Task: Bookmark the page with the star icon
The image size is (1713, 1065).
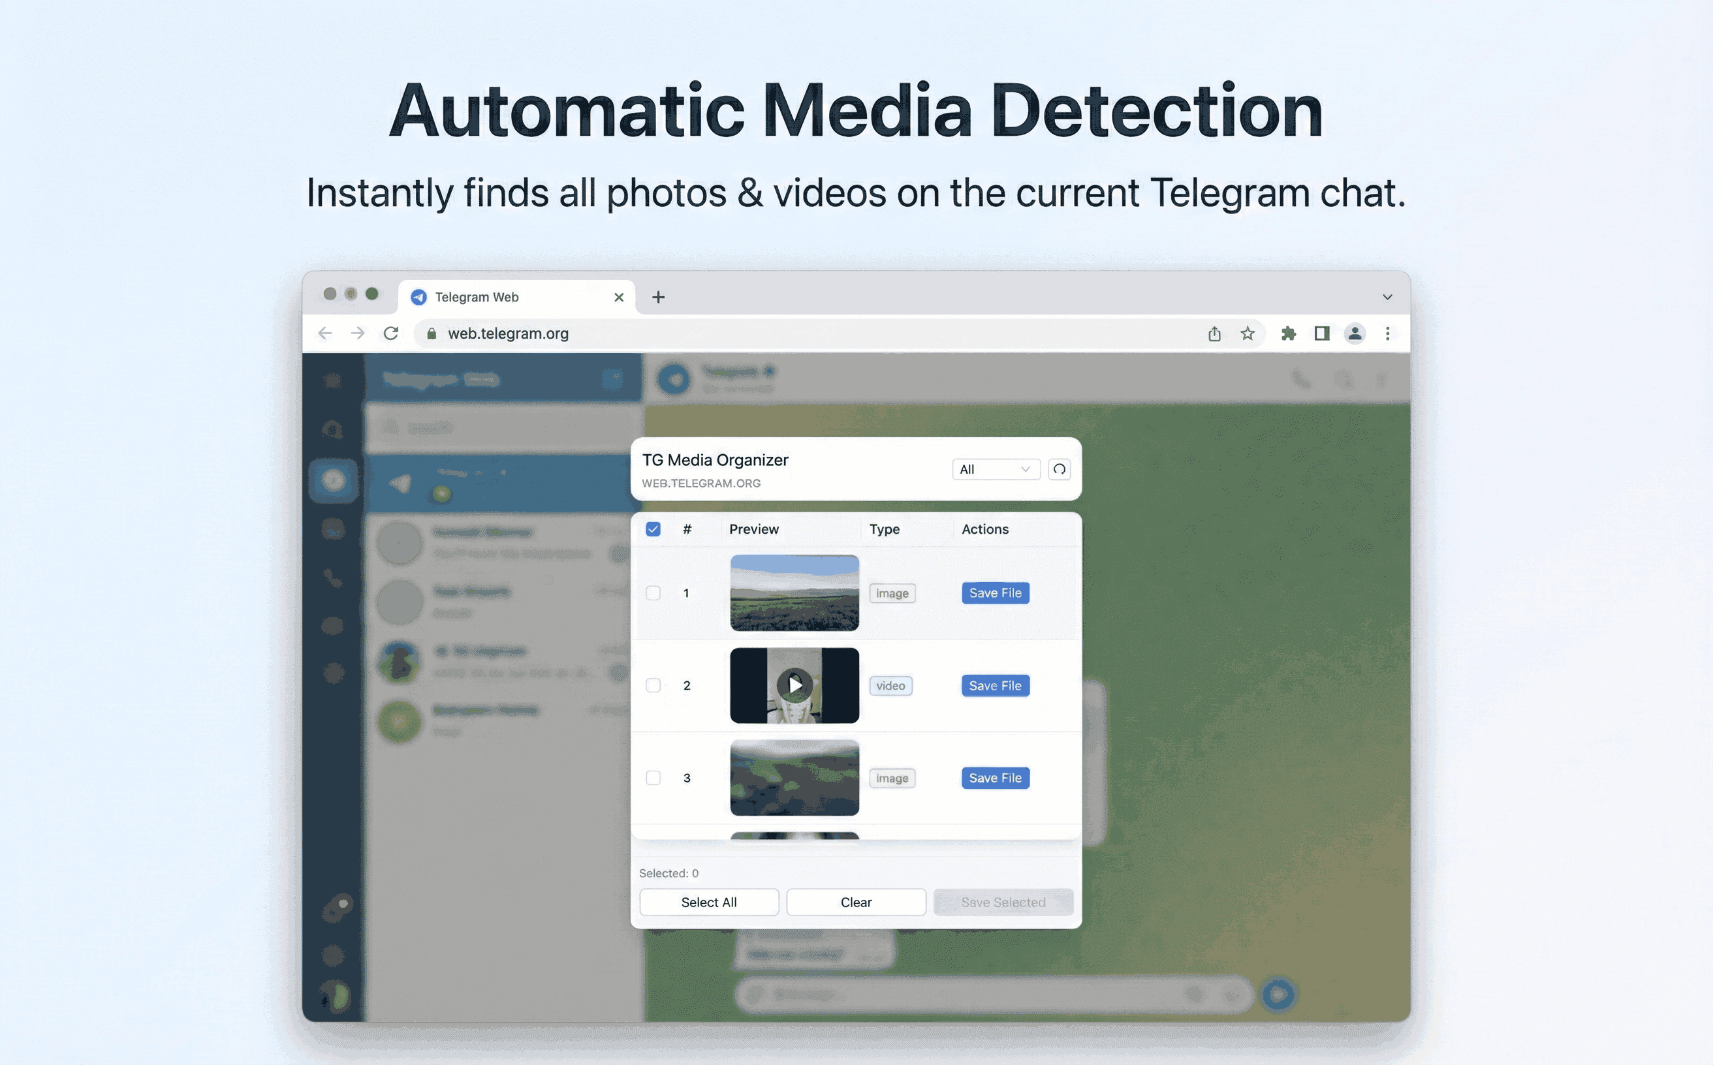Action: [x=1248, y=333]
